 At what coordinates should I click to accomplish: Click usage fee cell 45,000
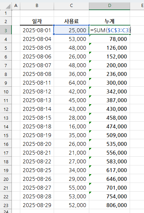pyautogui.click(x=71, y=100)
